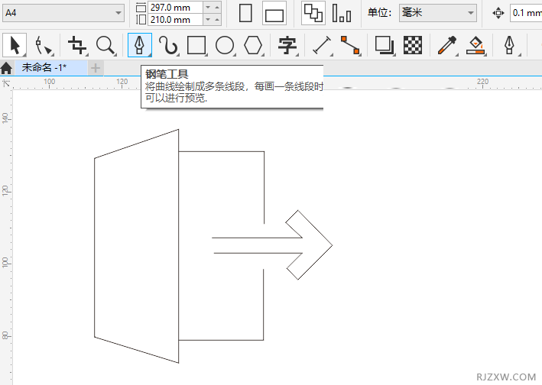Image resolution: width=542 pixels, height=385 pixels.
Task: Click the page width field 297.0 mm
Action: pyautogui.click(x=175, y=7)
